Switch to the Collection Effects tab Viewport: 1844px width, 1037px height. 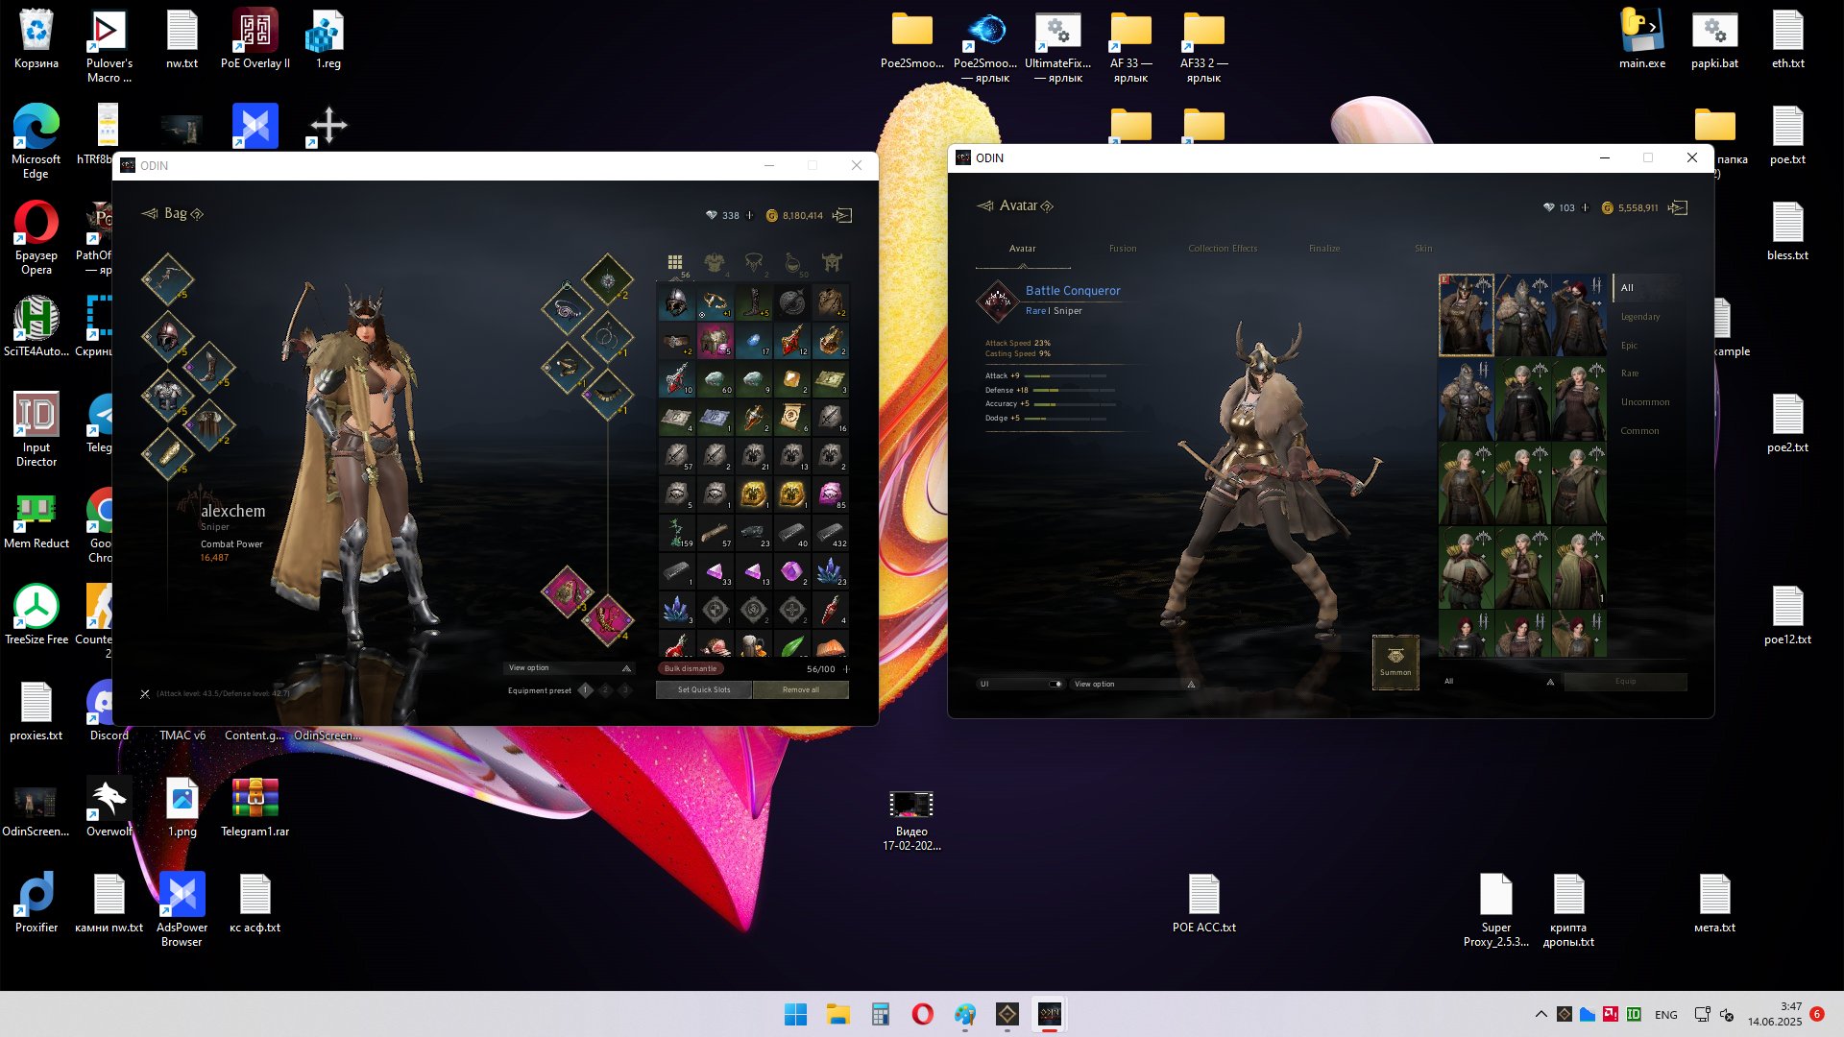pos(1223,249)
